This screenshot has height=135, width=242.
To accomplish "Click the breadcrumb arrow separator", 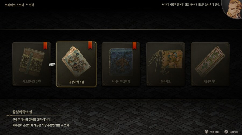I will pos(27,5).
